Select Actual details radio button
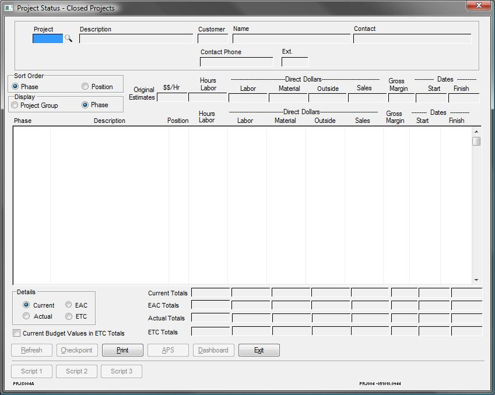The width and height of the screenshot is (495, 395). pyautogui.click(x=26, y=316)
